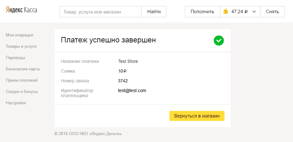Navigate to Прием платежей
The height and width of the screenshot is (142, 293).
22,80
